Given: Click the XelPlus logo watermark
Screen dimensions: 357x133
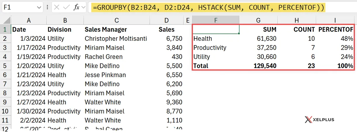Looking at the screenshot, I should (x=319, y=120).
